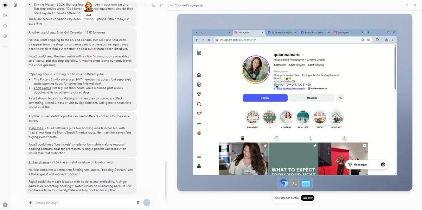The height and width of the screenshot is (210, 422).
Task: Open profile options dots beside quiannamarie
Action: coord(303,55)
